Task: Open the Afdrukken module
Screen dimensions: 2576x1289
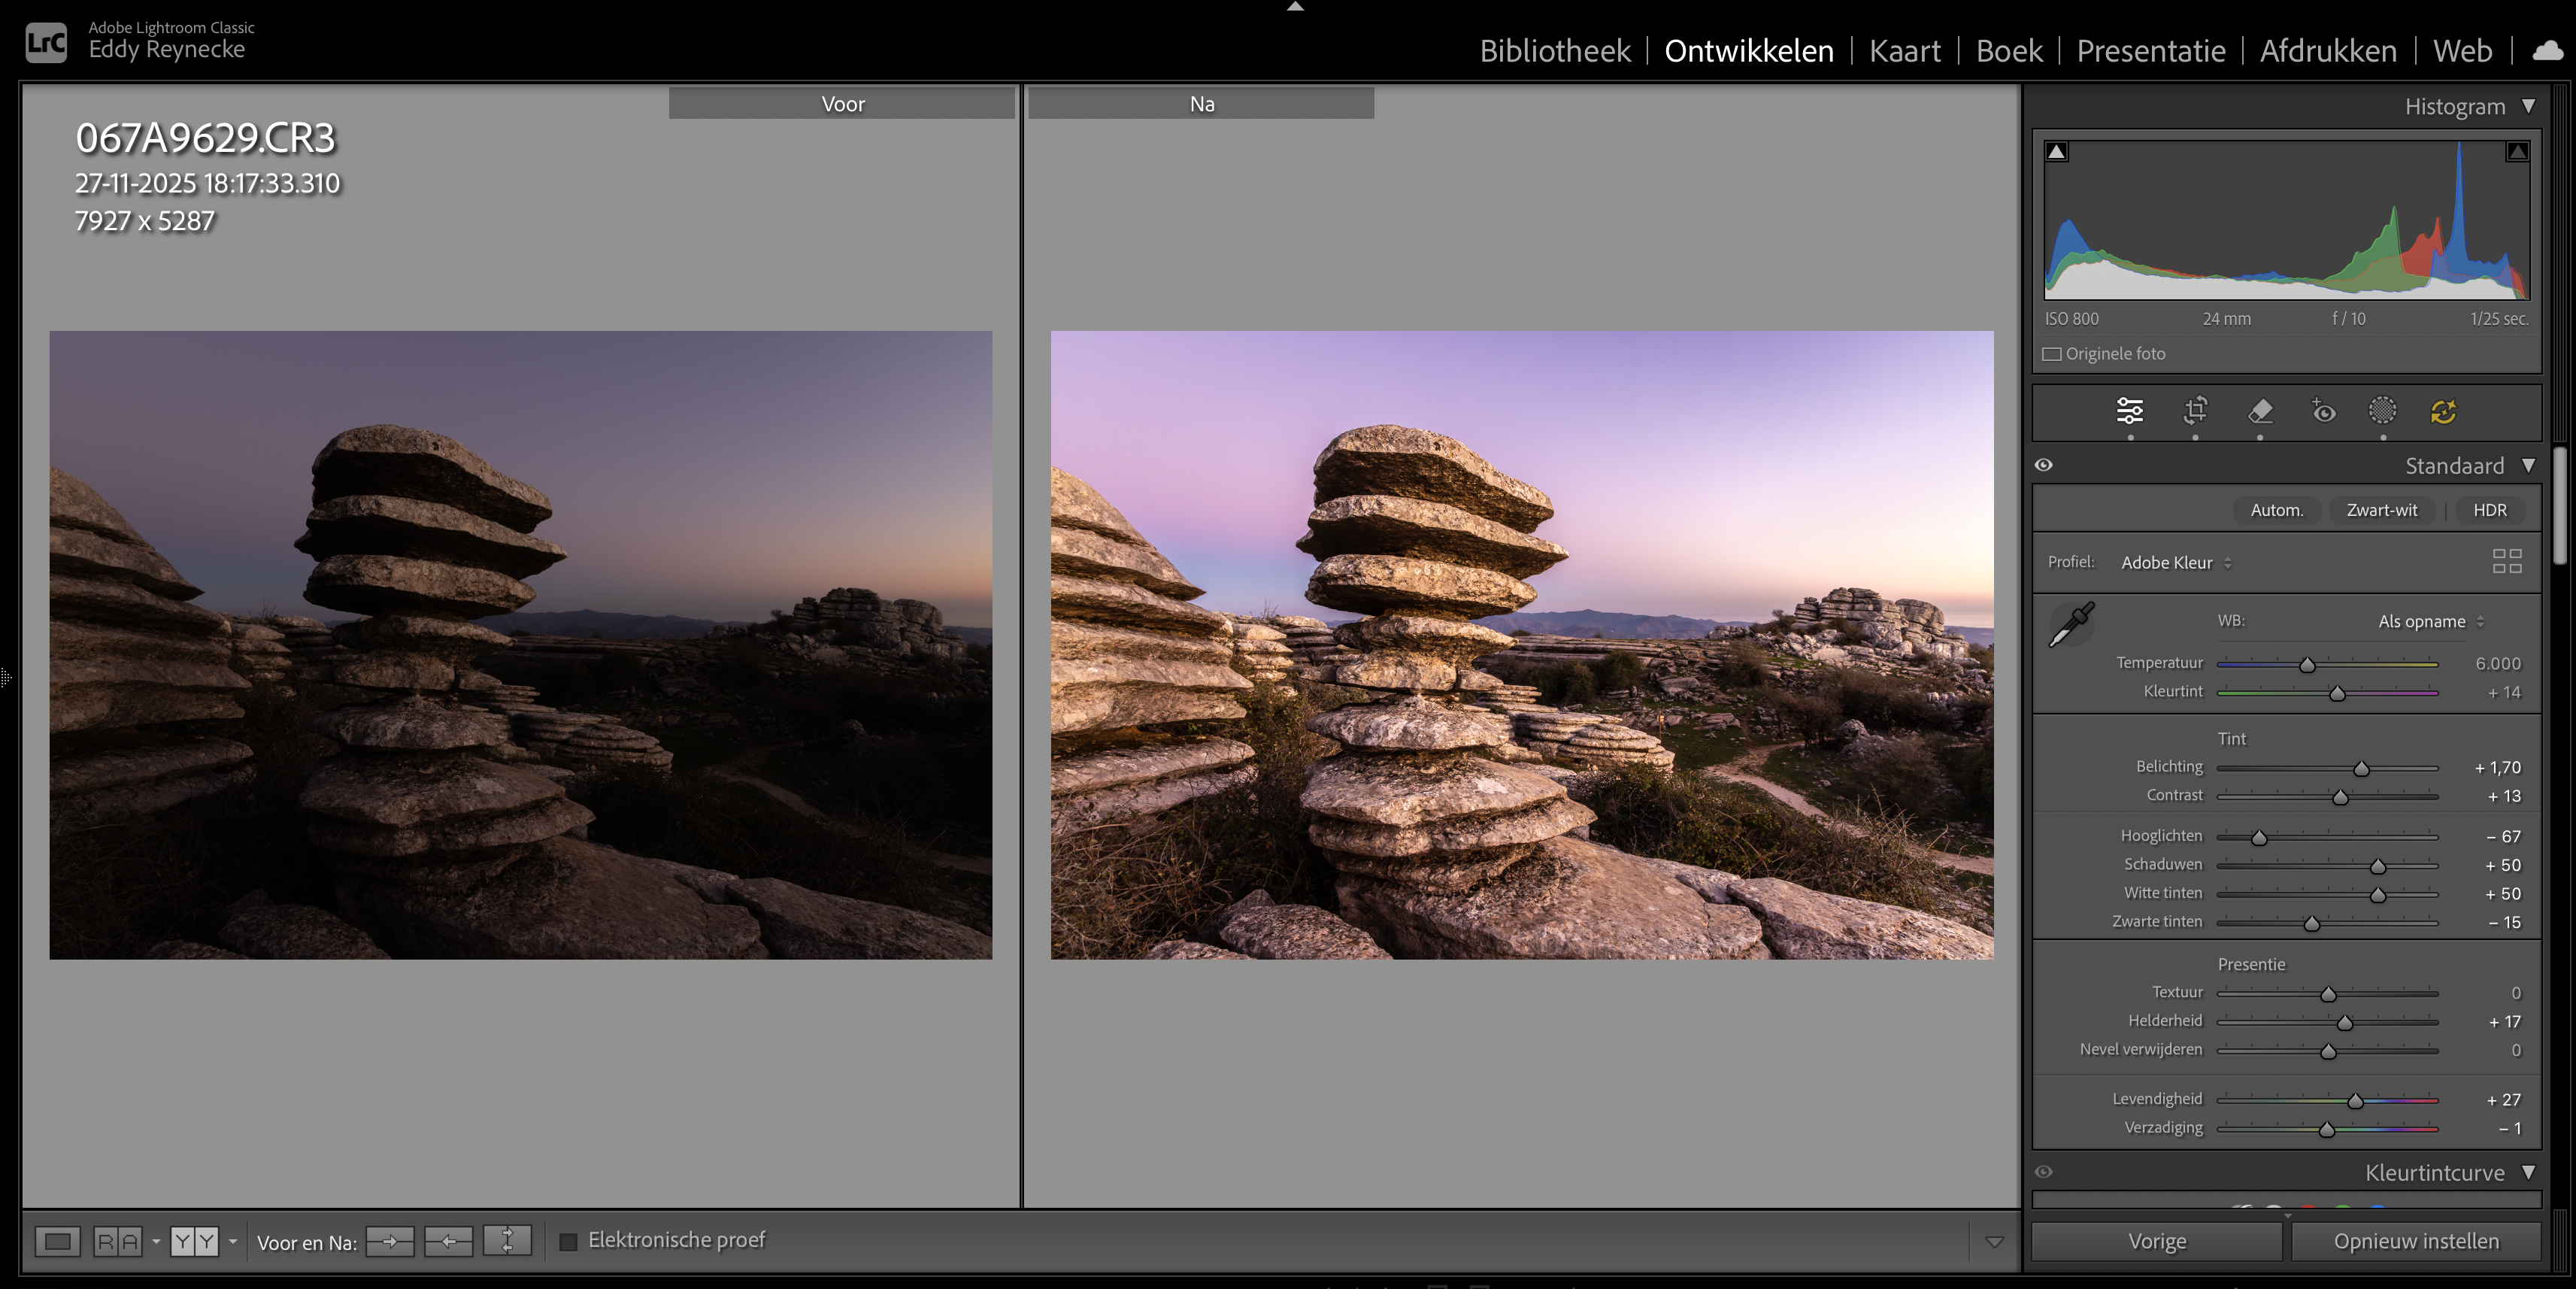Action: tap(2327, 51)
